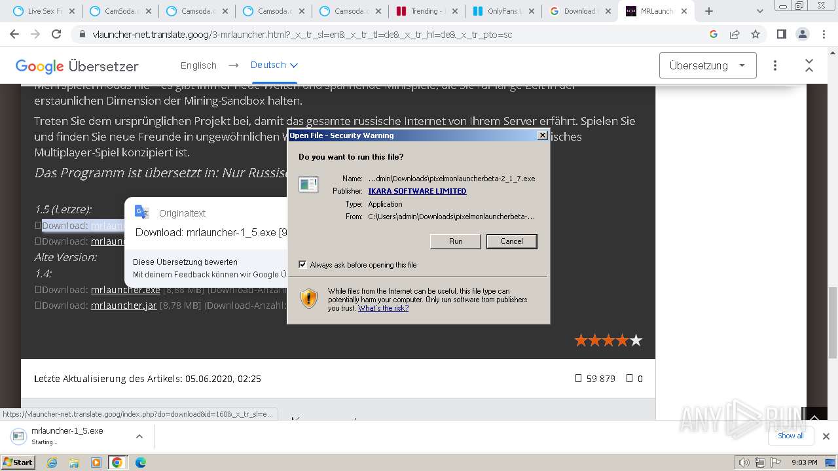
Task: Open the media player taskbar icon
Action: pos(96,462)
